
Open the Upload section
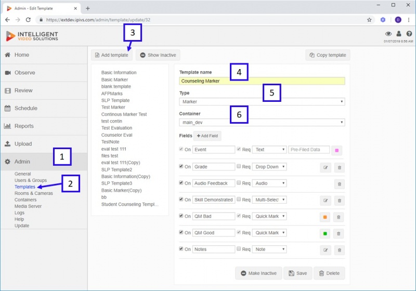(44, 143)
